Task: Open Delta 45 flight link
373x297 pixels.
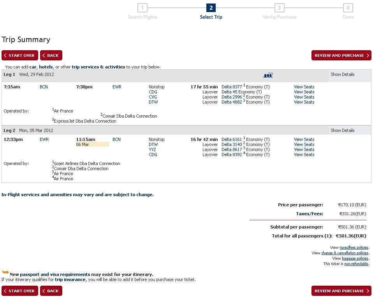Action: pos(229,92)
